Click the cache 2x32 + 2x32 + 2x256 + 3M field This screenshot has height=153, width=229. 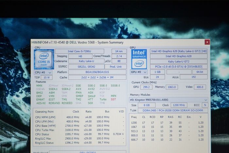tap(97, 77)
